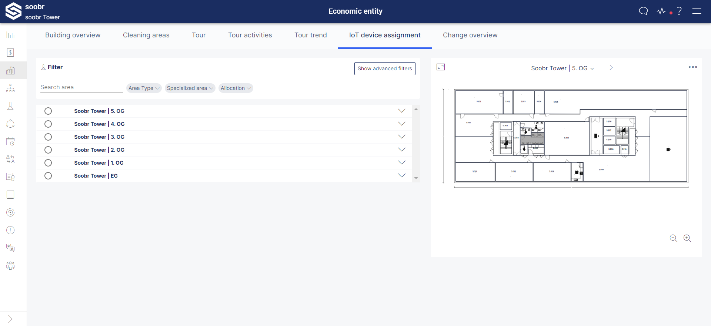Viewport: 711px width, 326px height.
Task: Click the question mark help icon
Action: click(679, 11)
